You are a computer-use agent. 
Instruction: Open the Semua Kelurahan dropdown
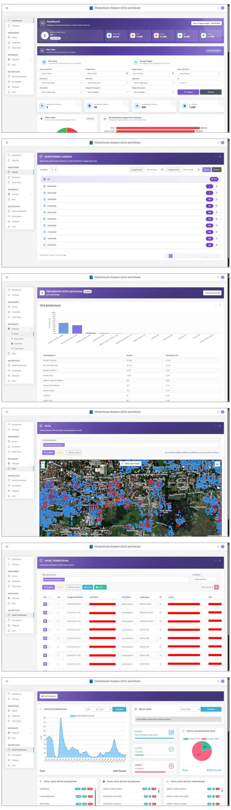pos(108,83)
